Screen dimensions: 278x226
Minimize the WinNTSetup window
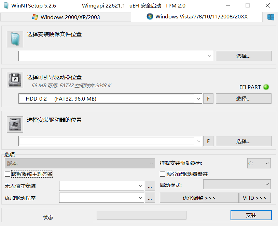pos(228,5)
